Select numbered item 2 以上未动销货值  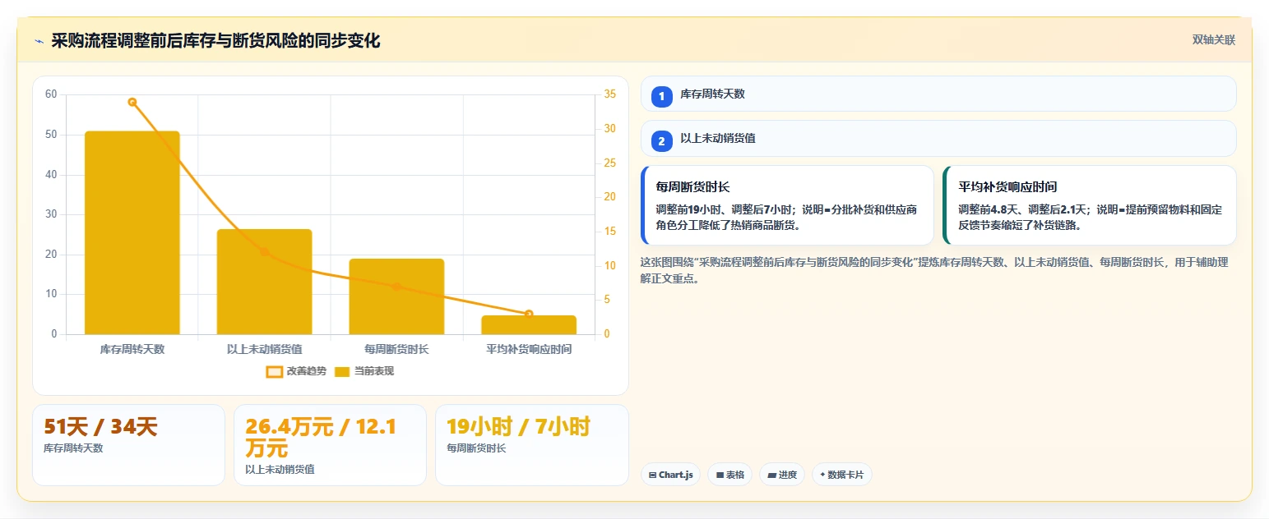coord(938,138)
